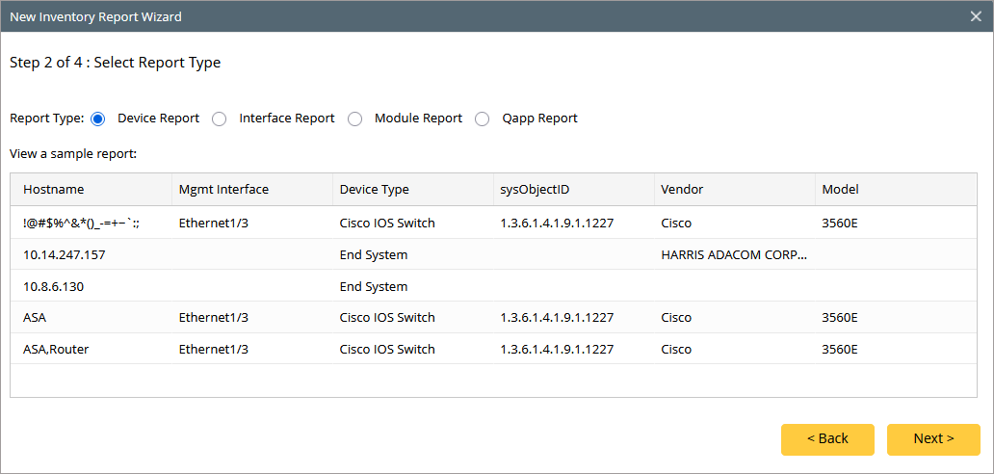This screenshot has height=474, width=994.
Task: Click the first row's 3560E model cell
Action: (840, 224)
